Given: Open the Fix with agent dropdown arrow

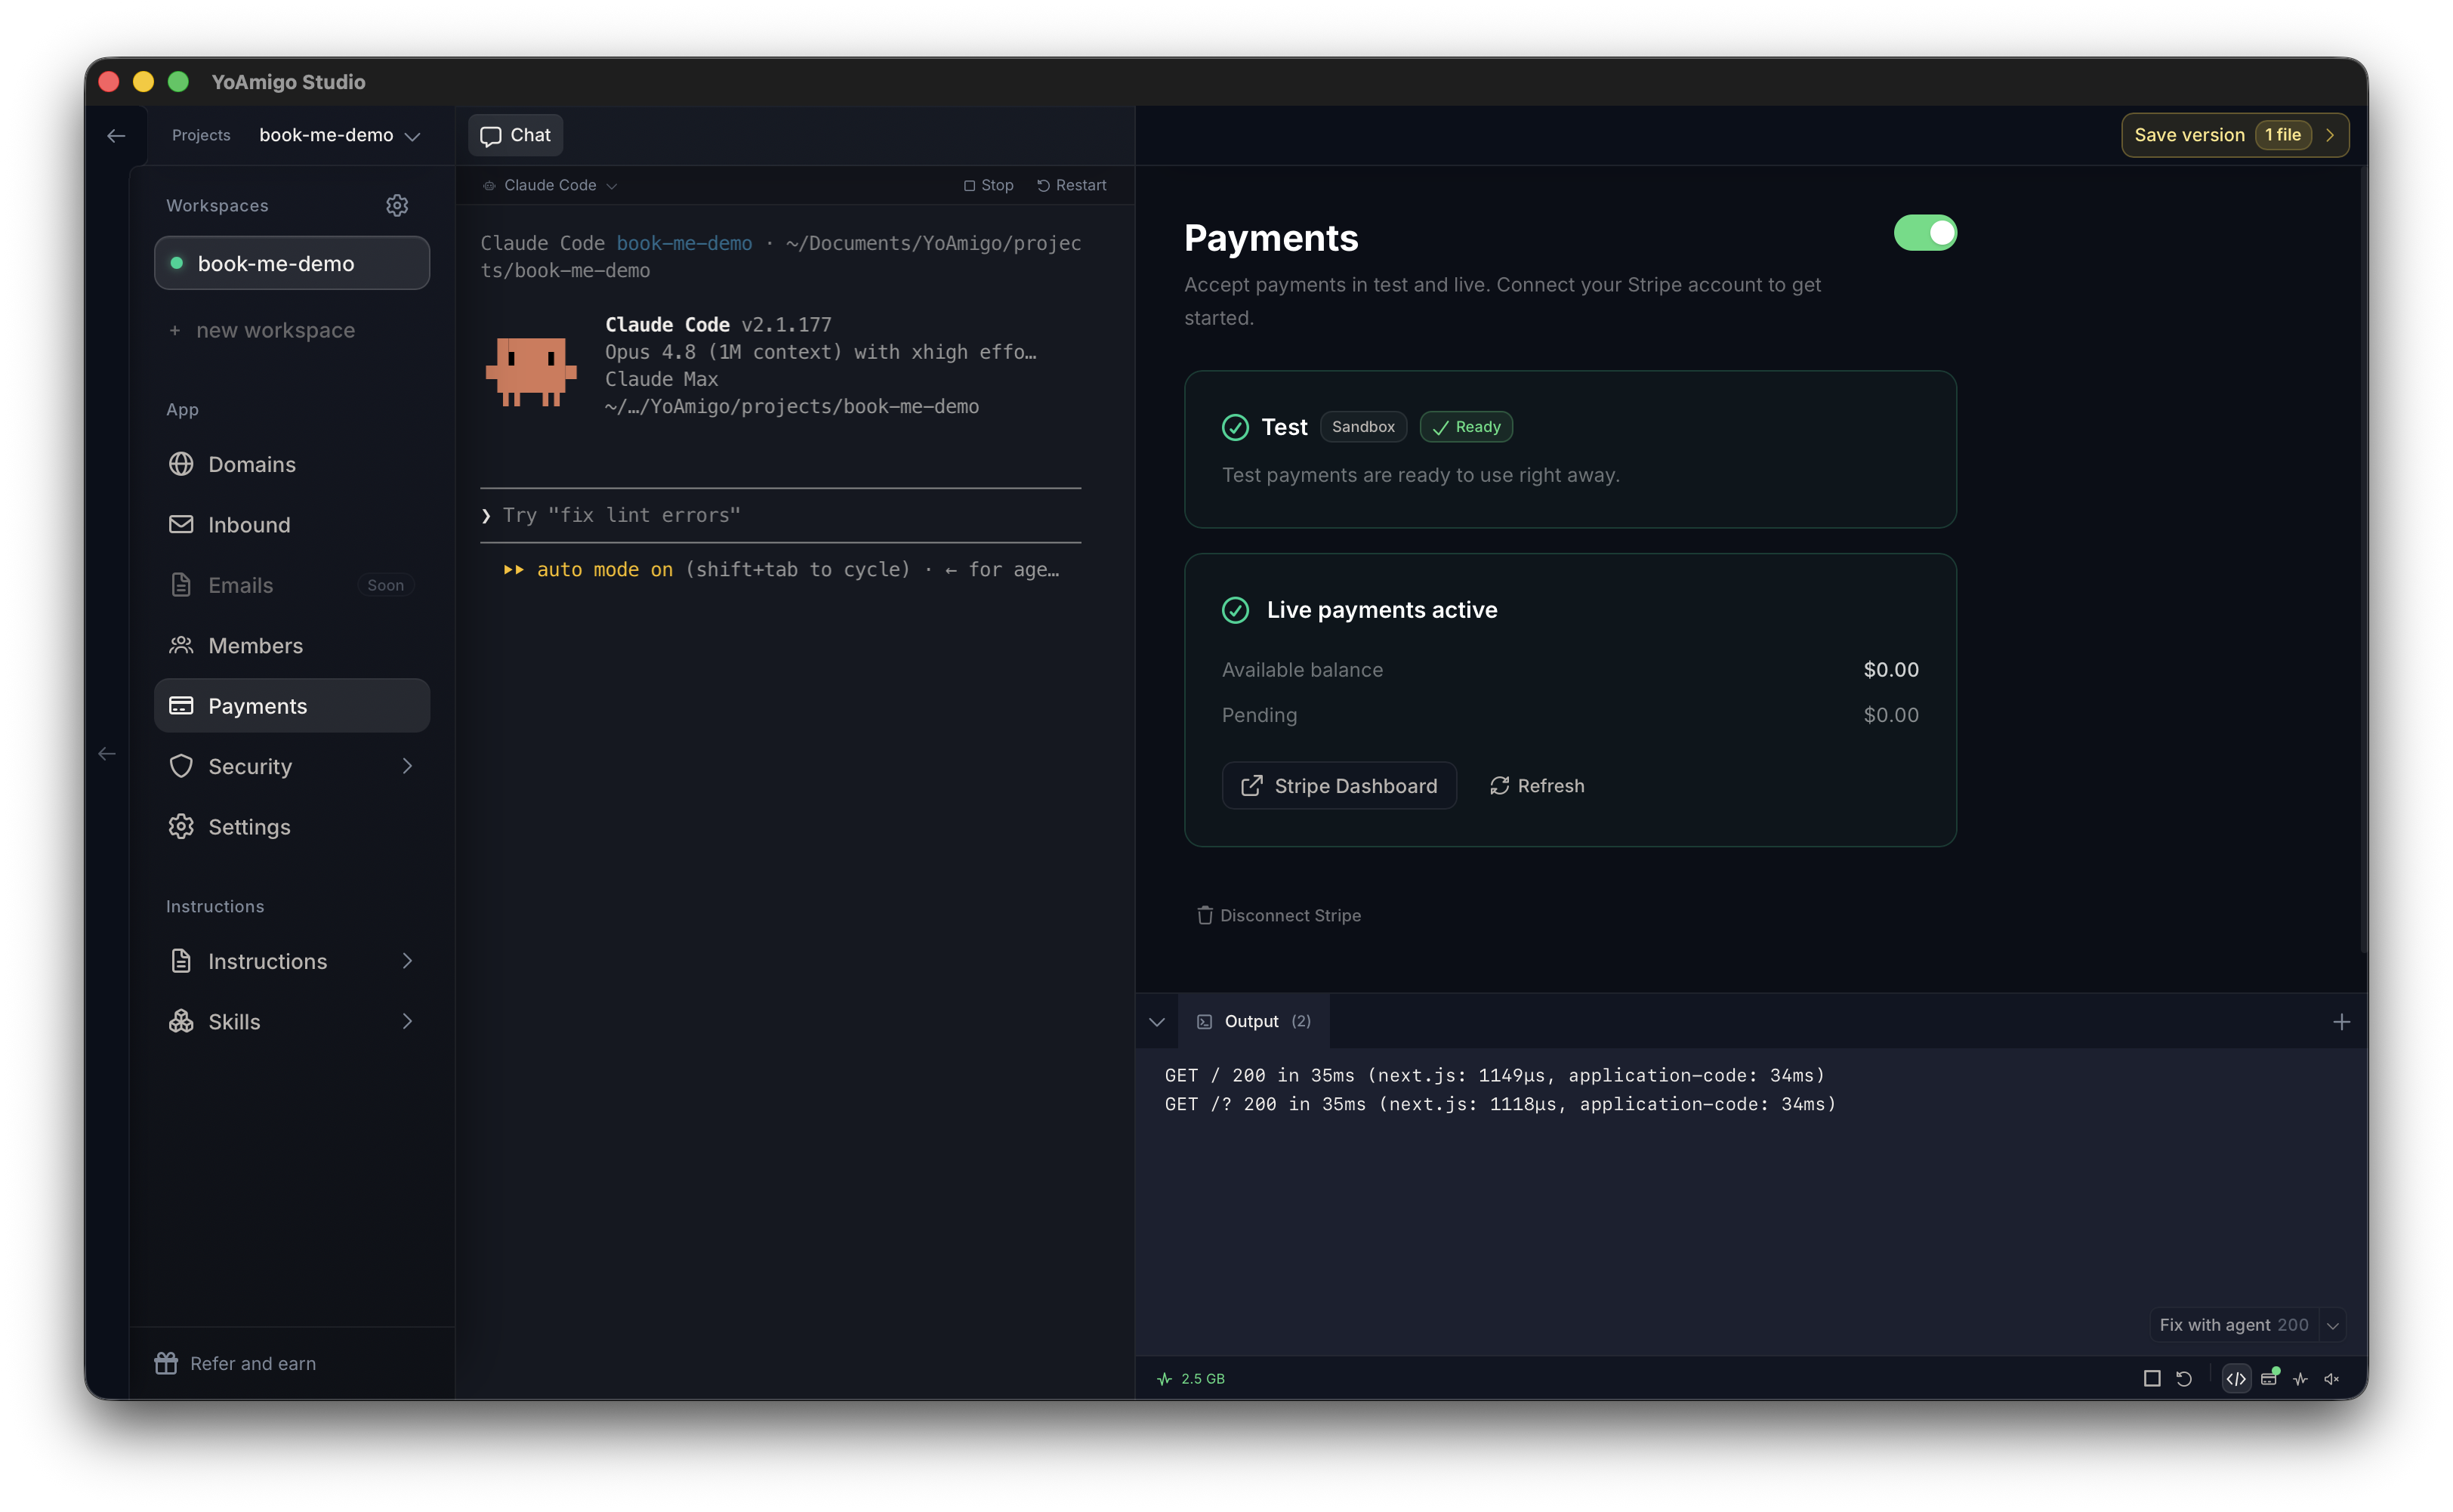Looking at the screenshot, I should (2333, 1326).
